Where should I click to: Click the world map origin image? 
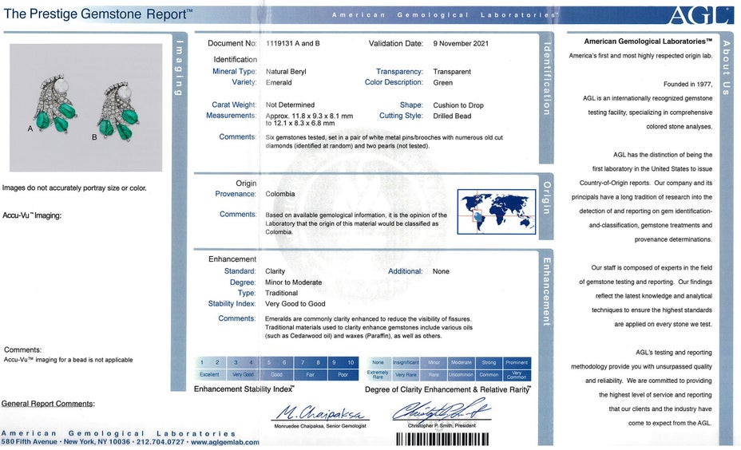click(496, 211)
